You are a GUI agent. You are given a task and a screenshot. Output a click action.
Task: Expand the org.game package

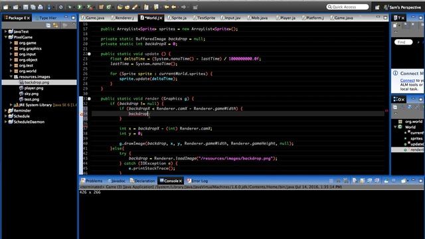click(x=11, y=42)
